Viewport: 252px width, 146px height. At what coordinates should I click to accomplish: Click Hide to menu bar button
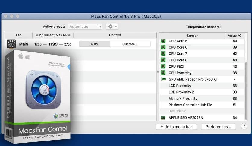click(x=176, y=127)
